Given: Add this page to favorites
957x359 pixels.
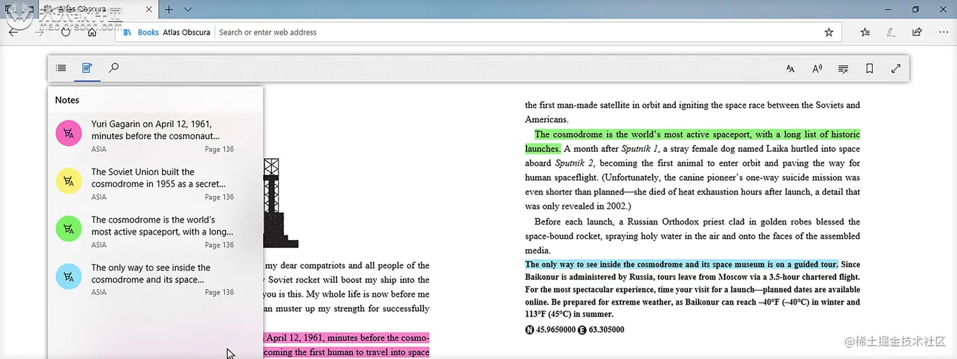Looking at the screenshot, I should tap(829, 32).
